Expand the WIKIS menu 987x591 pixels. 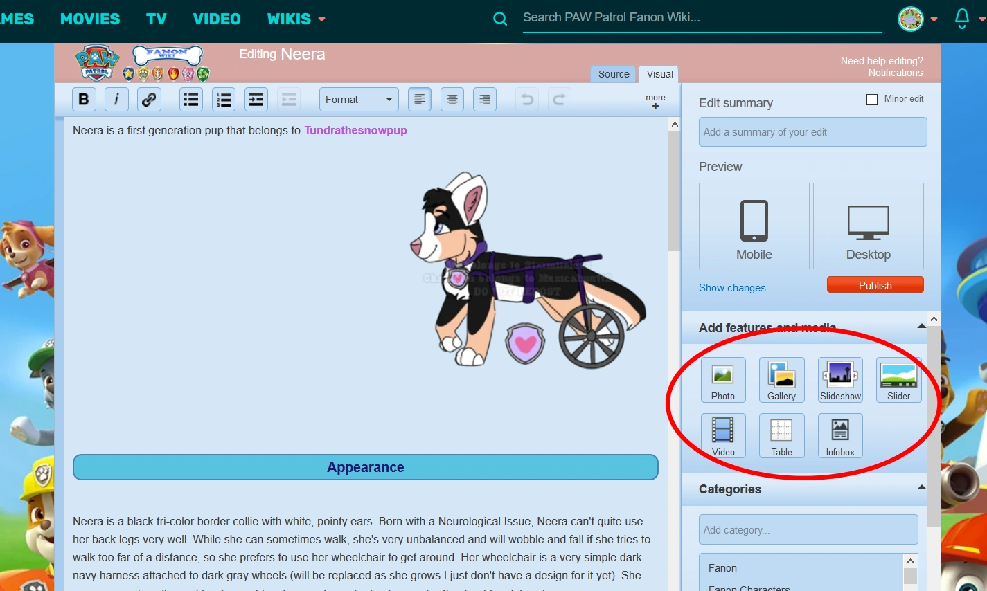click(x=296, y=19)
